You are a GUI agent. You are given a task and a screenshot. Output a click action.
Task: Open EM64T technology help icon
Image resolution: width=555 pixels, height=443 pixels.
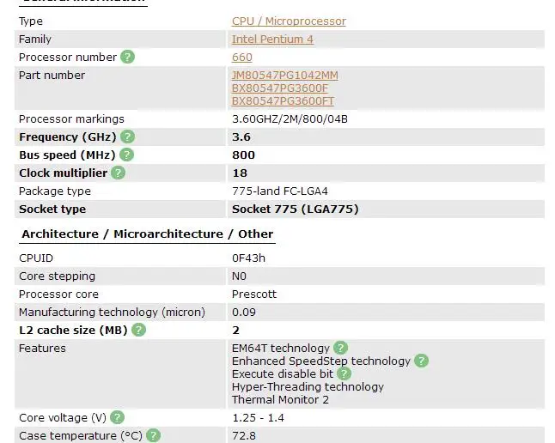(x=340, y=348)
